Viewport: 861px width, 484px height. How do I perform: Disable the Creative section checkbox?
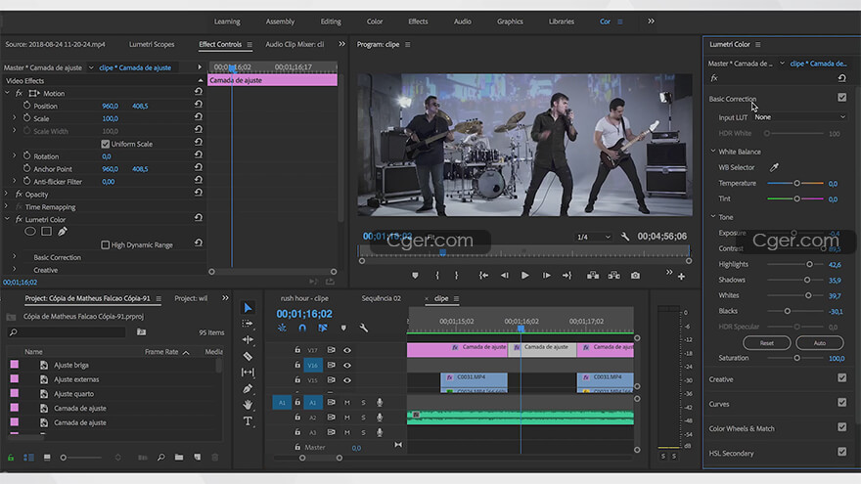841,377
